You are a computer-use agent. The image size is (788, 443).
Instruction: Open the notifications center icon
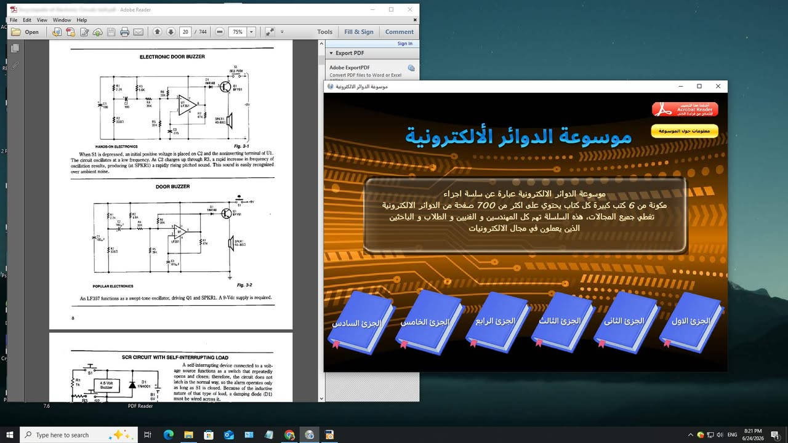(x=775, y=434)
